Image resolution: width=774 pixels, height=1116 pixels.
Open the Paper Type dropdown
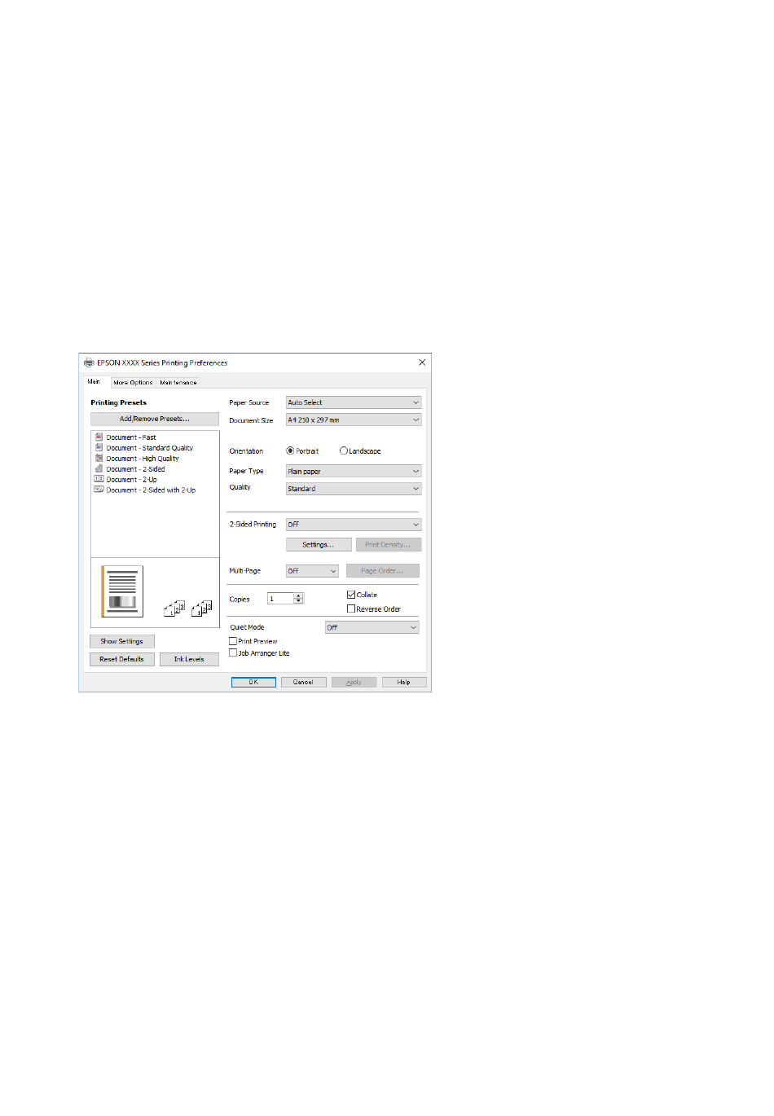[x=354, y=471]
